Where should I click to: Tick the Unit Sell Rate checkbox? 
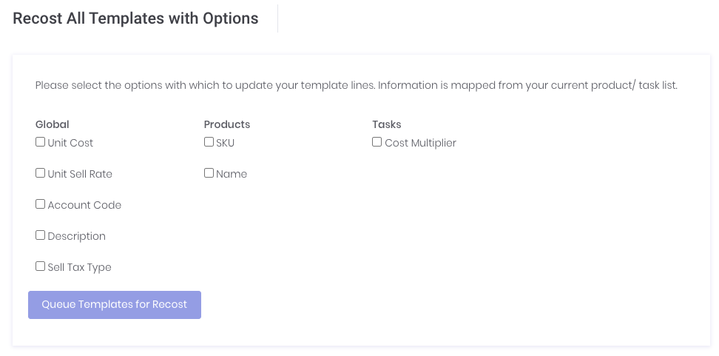(x=41, y=173)
